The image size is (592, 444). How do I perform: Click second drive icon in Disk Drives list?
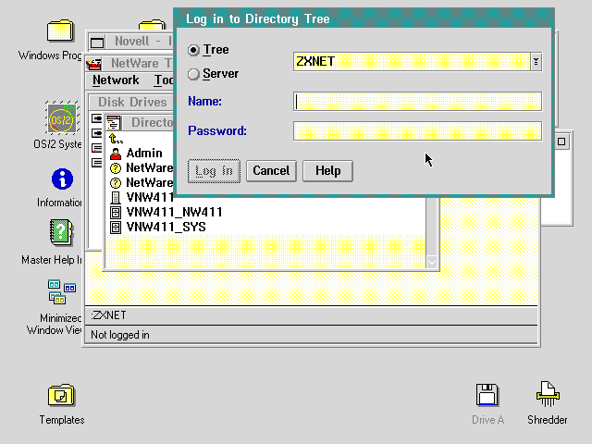(96, 133)
